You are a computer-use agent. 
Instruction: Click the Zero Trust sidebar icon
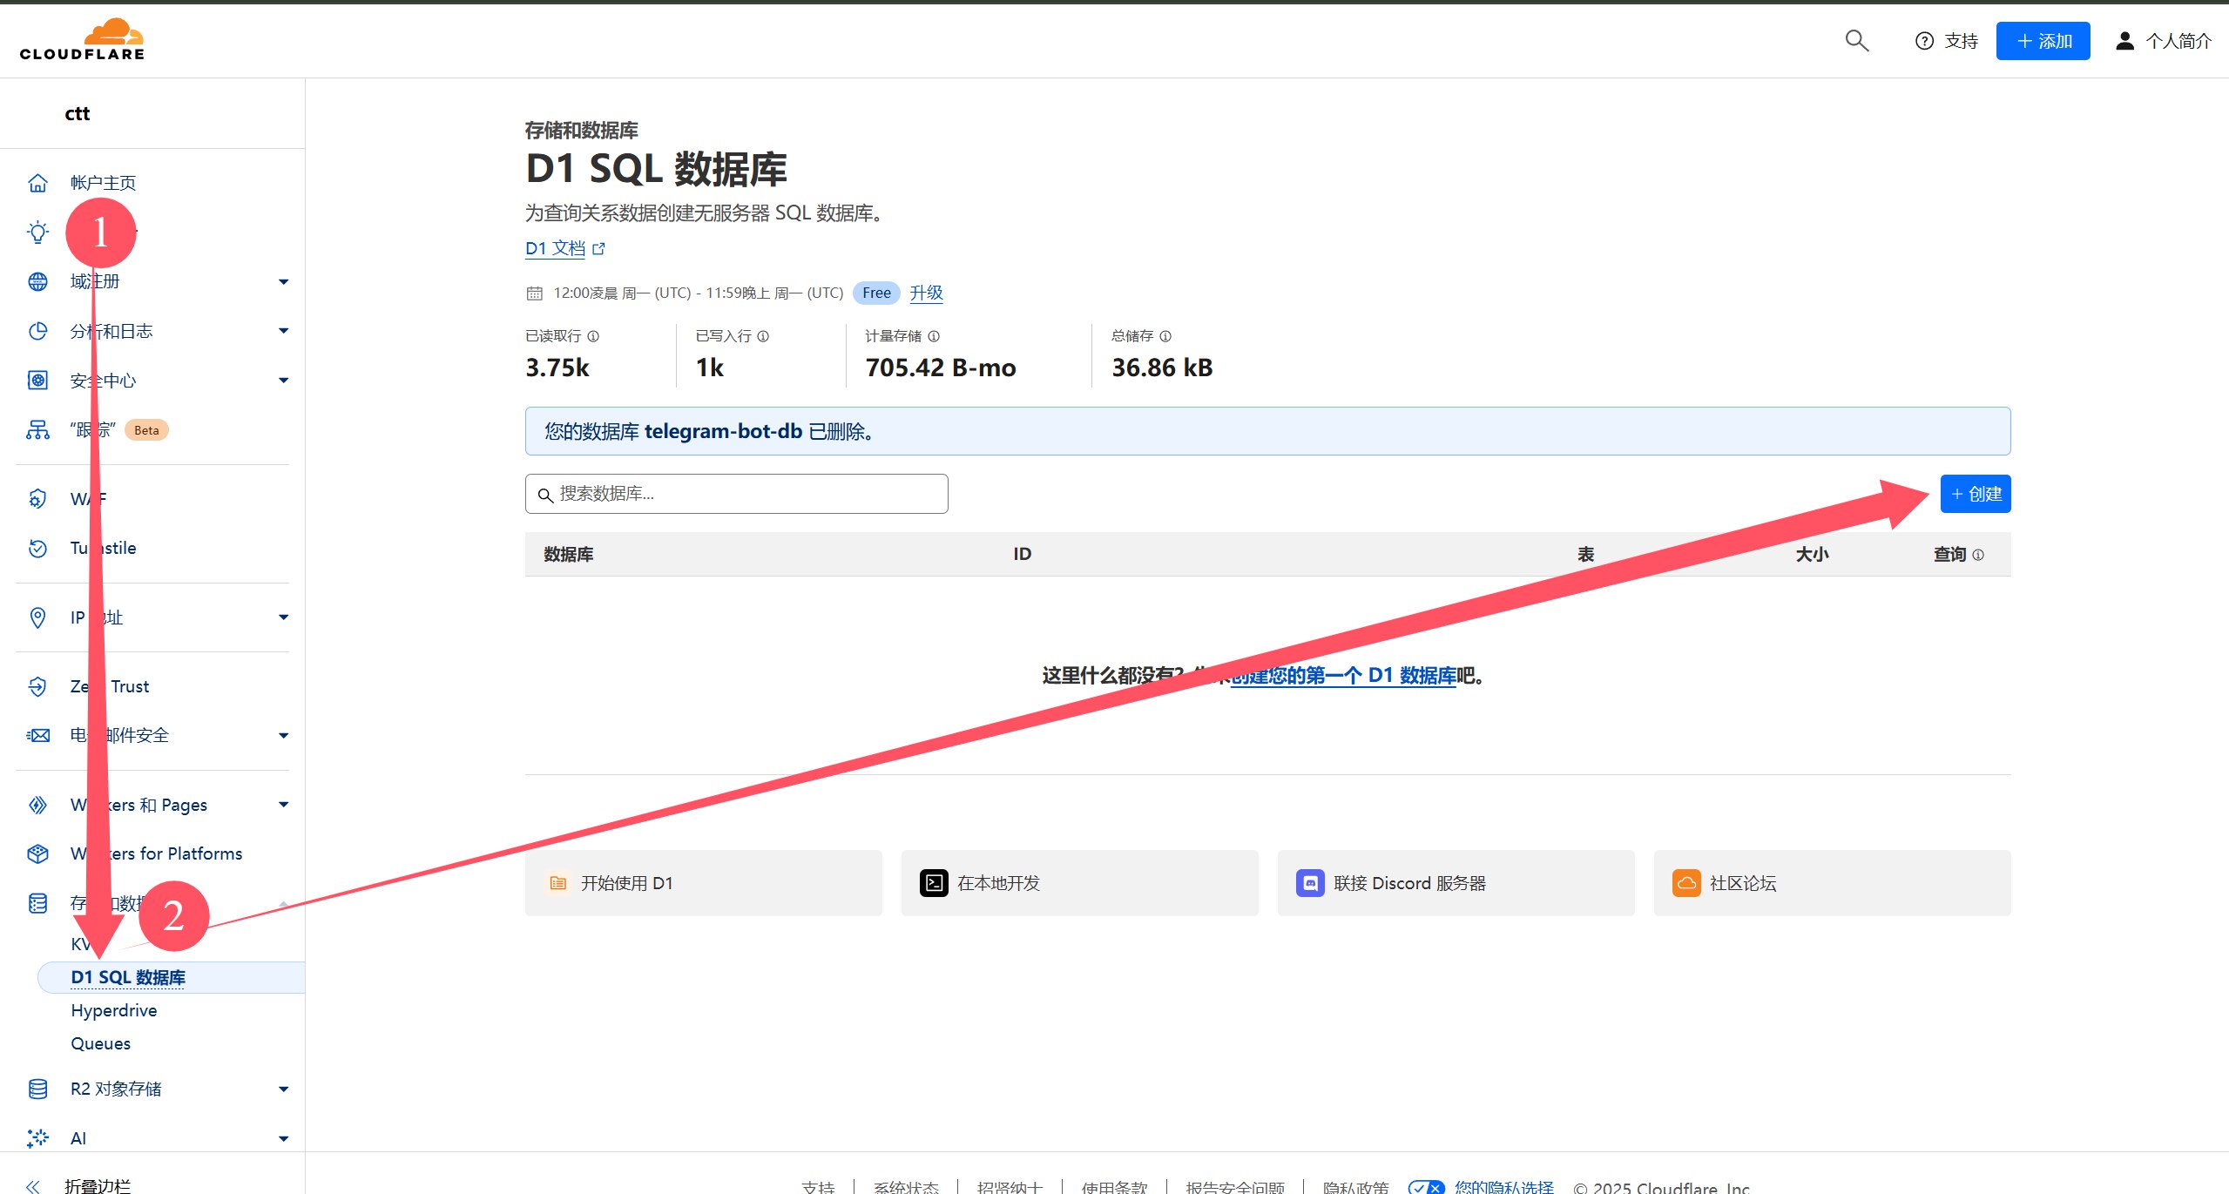click(x=37, y=686)
